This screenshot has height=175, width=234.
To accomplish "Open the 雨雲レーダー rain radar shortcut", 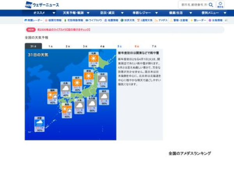I will 33,20.
